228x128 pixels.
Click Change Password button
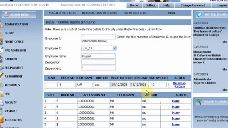click(x=193, y=5)
